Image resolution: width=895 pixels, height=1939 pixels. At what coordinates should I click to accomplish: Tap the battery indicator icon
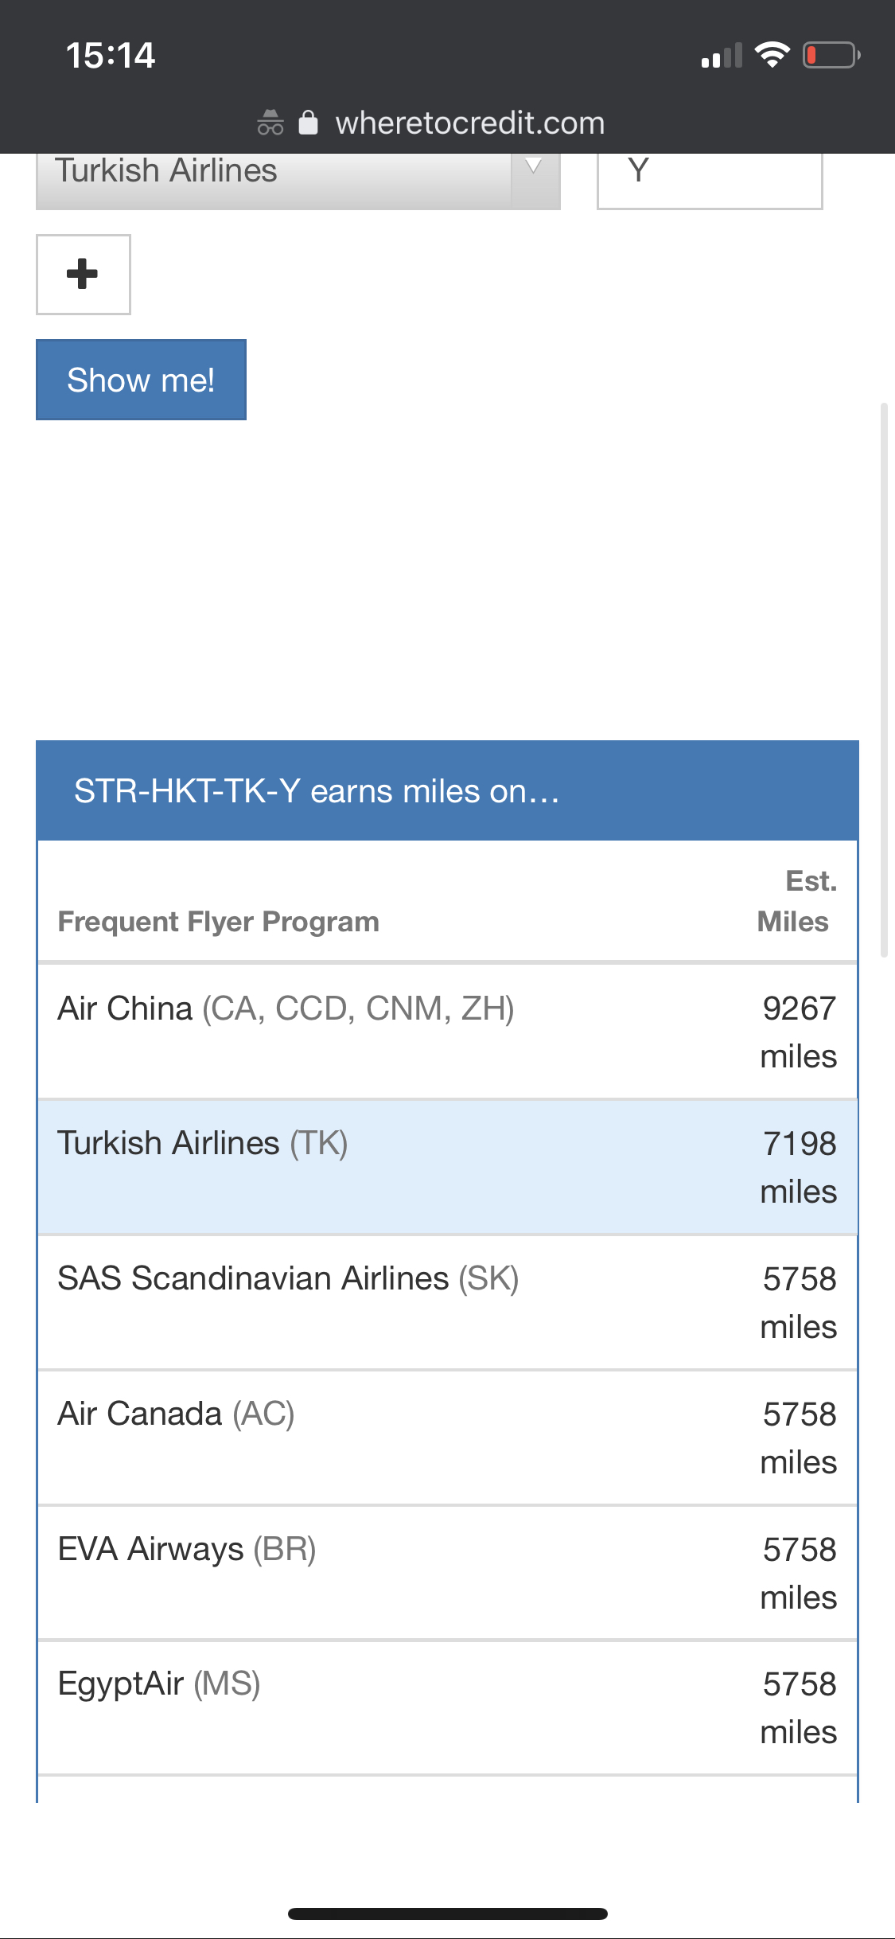(x=831, y=55)
